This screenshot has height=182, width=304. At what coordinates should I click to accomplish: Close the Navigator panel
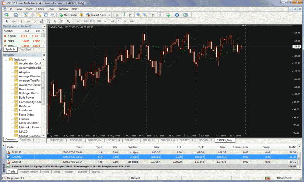coord(44,55)
